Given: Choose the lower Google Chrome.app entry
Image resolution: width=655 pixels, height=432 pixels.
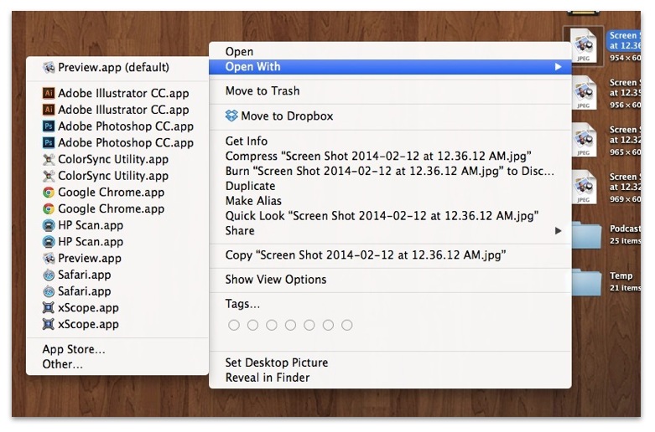Looking at the screenshot, I should click(117, 208).
